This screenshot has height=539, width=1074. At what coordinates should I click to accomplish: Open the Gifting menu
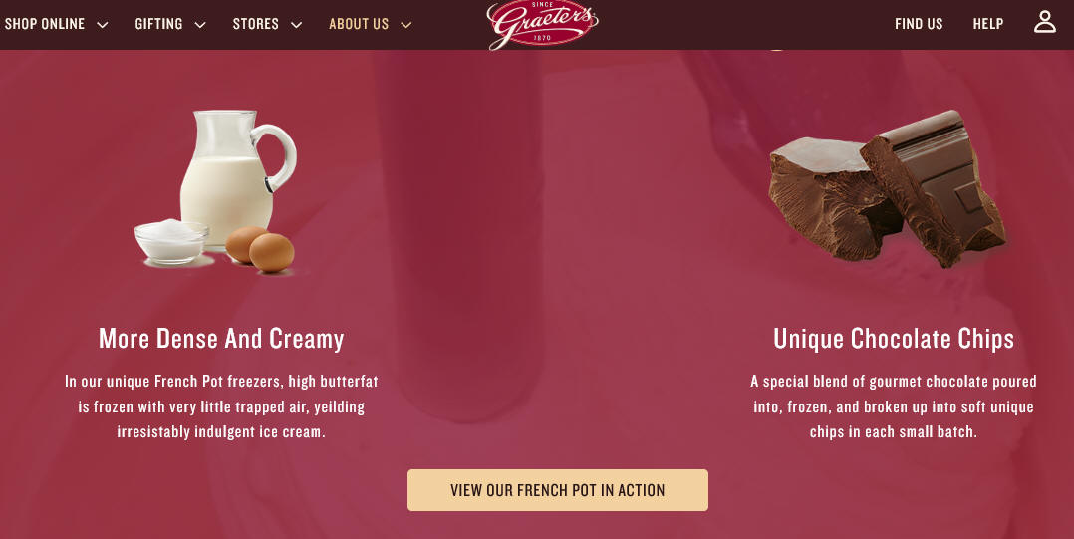[159, 24]
